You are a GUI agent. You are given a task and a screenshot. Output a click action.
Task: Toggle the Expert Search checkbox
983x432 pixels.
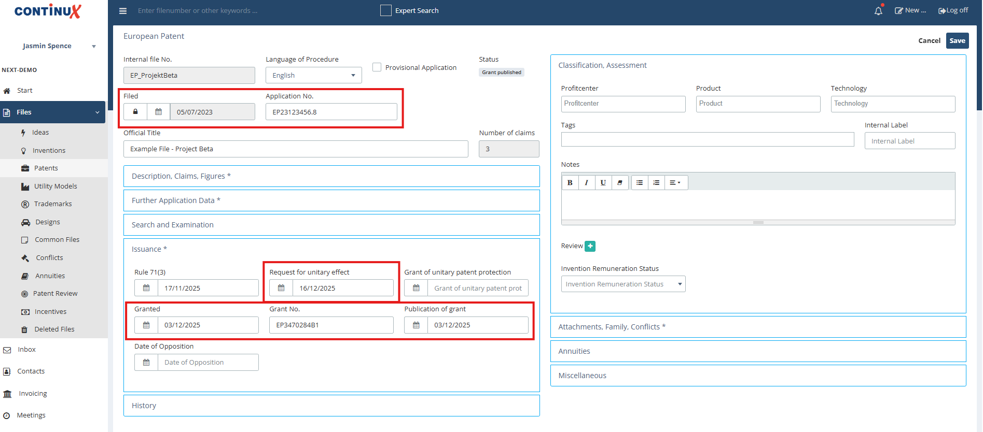click(x=386, y=10)
